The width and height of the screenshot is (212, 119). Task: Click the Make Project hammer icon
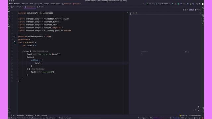point(143,4)
